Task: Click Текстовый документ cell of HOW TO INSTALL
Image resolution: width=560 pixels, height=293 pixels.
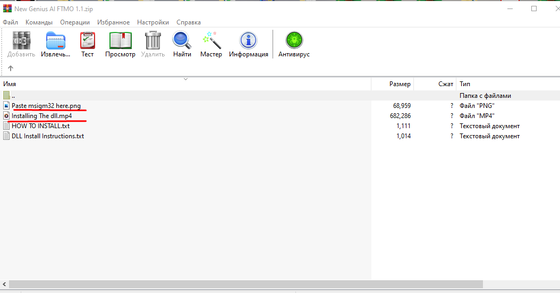Action: click(490, 126)
